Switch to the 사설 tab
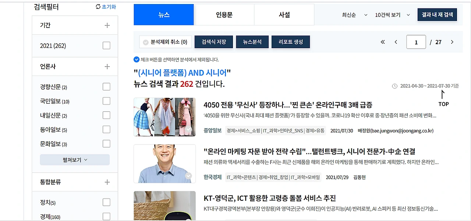The image size is (471, 221). [x=284, y=15]
